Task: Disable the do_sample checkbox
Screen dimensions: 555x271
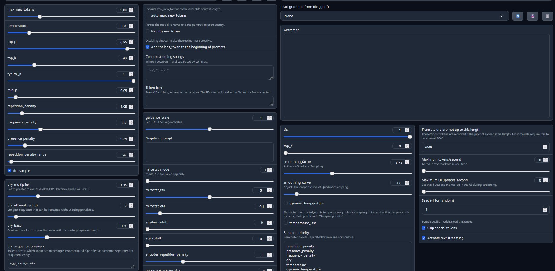Action: (9, 171)
